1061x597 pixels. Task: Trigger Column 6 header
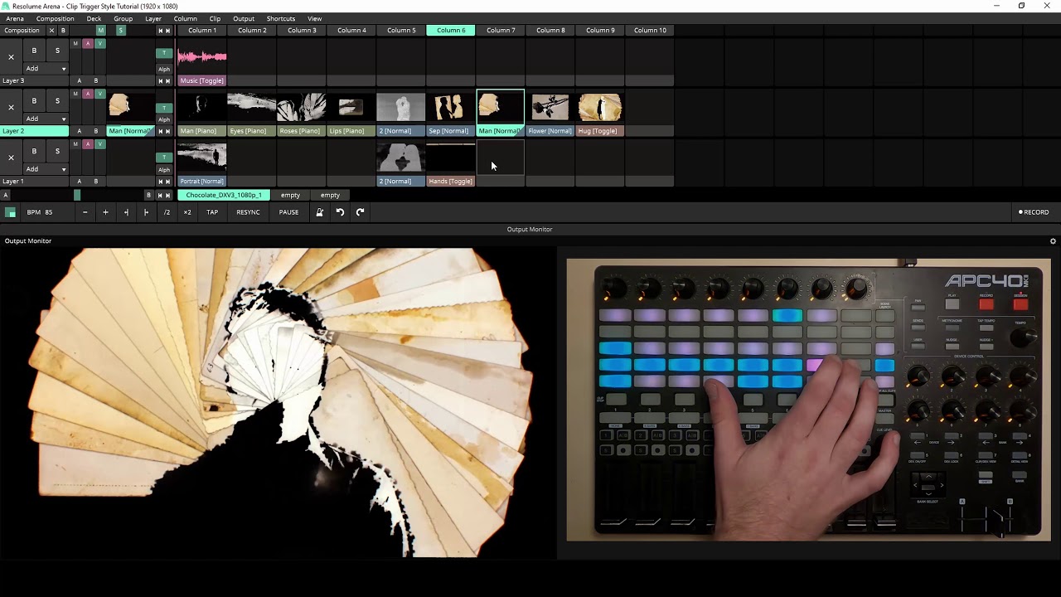click(451, 31)
